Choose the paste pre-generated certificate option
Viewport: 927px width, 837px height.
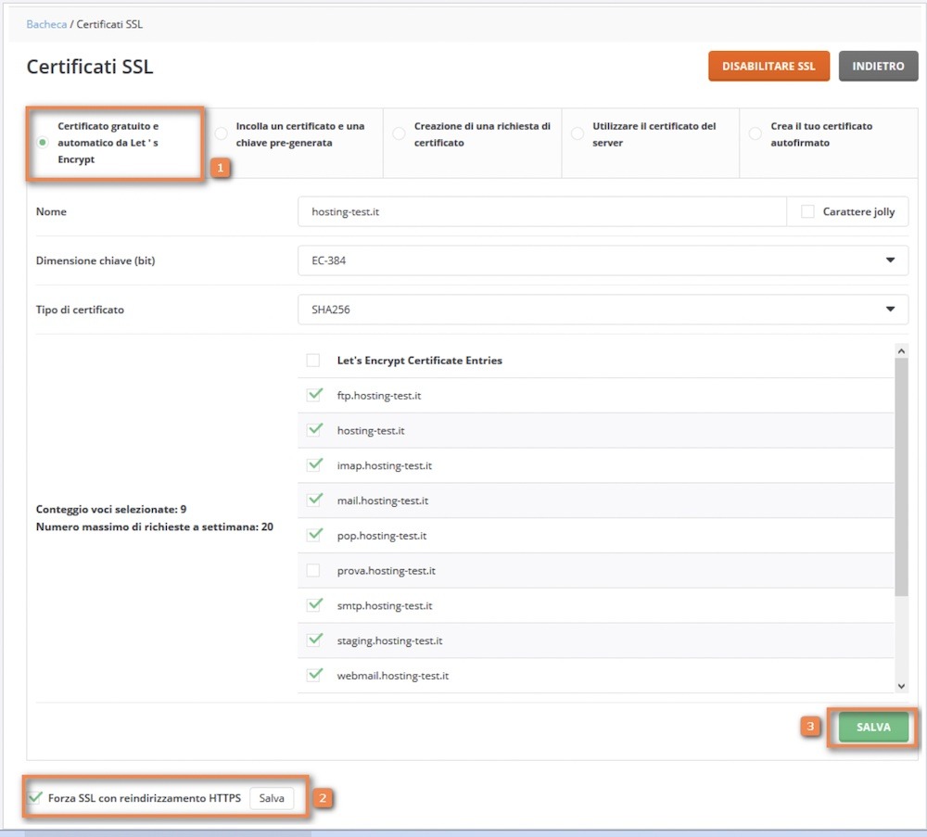(x=222, y=134)
